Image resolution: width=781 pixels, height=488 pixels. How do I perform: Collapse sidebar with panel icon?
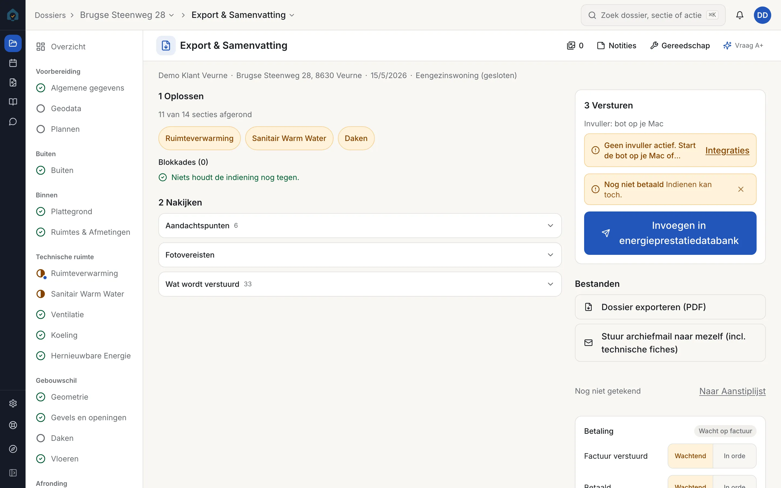click(x=13, y=473)
